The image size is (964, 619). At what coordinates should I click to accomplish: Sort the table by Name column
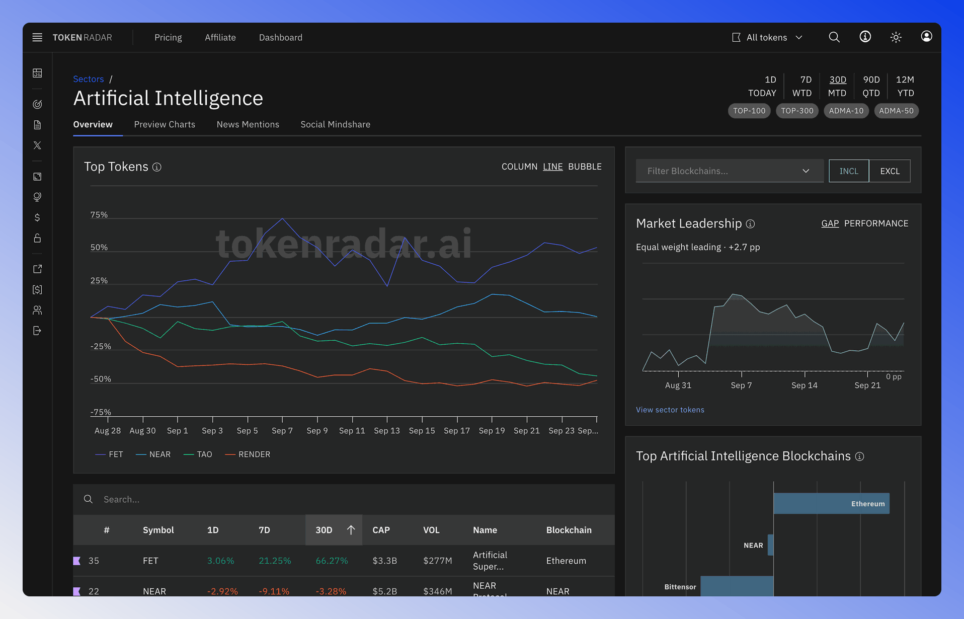coord(485,530)
